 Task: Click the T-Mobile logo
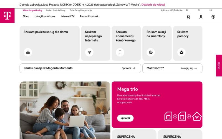coord(7,16)
